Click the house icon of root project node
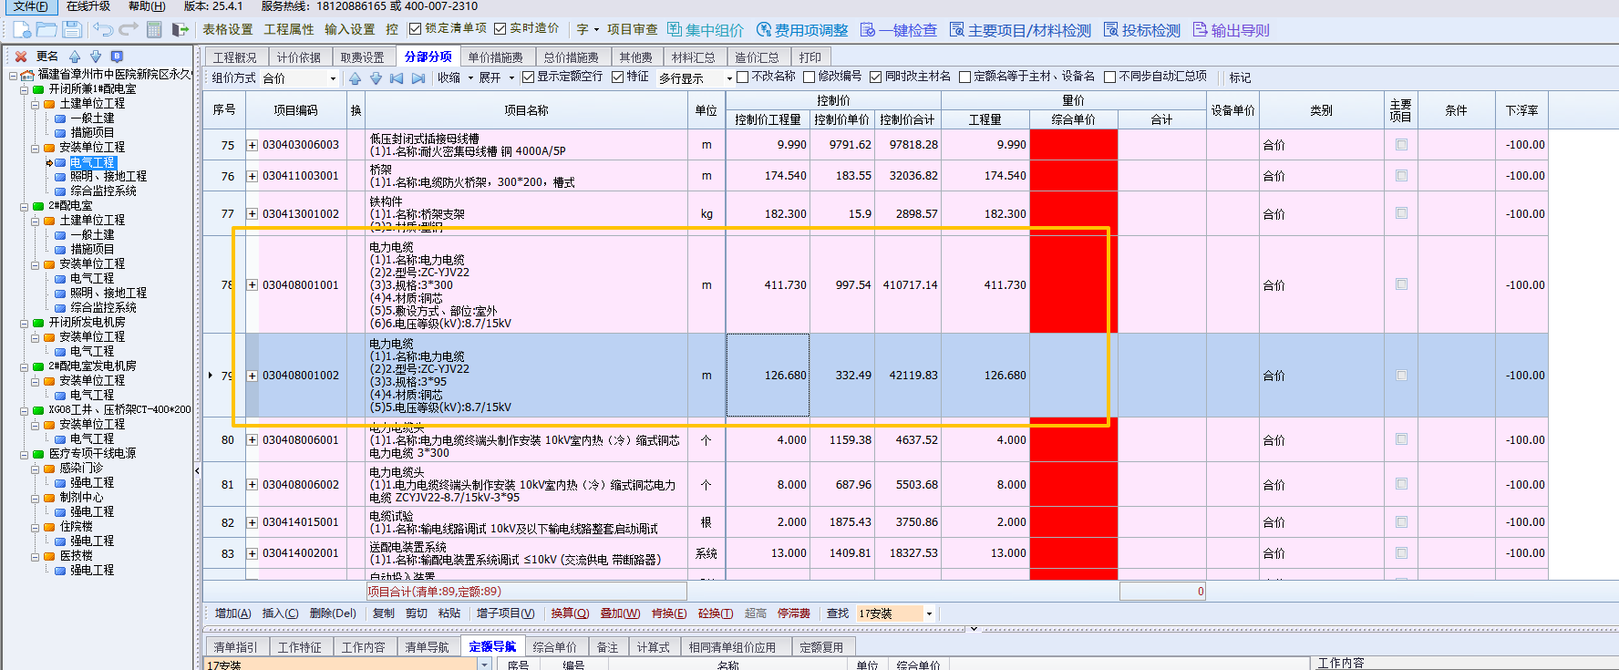Viewport: 1619px width, 670px height. pos(27,75)
